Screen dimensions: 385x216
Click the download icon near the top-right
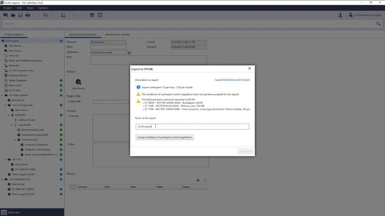(x=340, y=15)
